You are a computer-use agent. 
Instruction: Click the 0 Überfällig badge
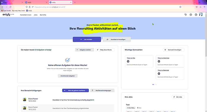click(x=131, y=108)
